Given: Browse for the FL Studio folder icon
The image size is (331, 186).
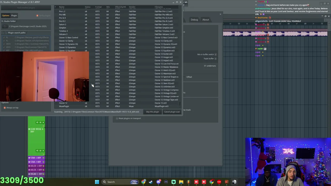Looking at the screenshot, I should click(5, 26).
